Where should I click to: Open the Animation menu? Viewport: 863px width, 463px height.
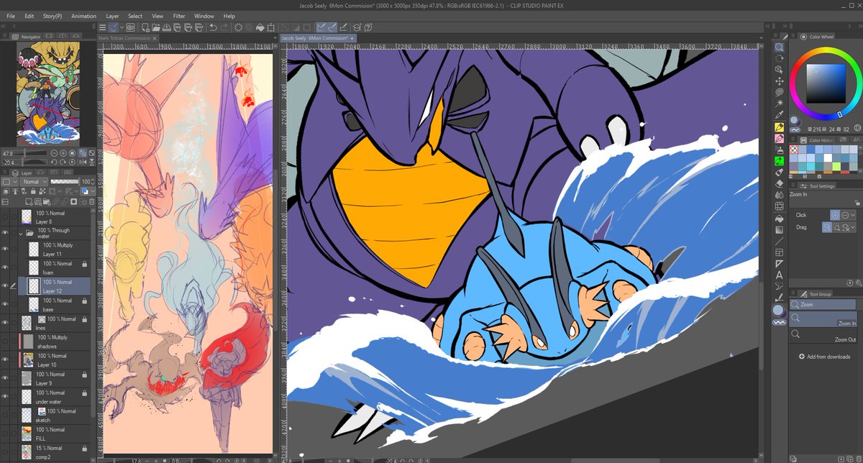point(83,16)
